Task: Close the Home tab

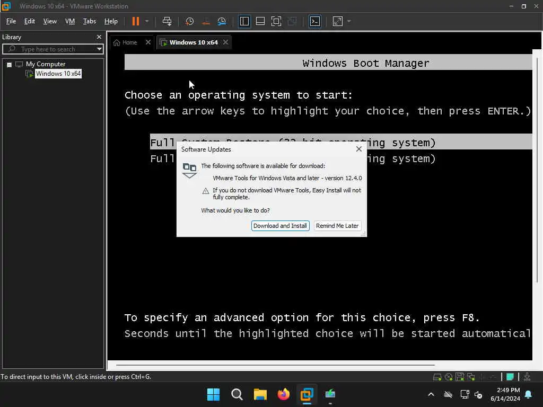Action: pyautogui.click(x=148, y=42)
